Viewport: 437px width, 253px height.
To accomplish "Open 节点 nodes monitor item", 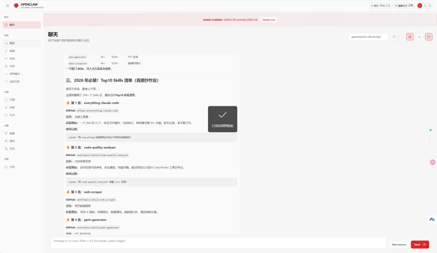I will pyautogui.click(x=22, y=115).
